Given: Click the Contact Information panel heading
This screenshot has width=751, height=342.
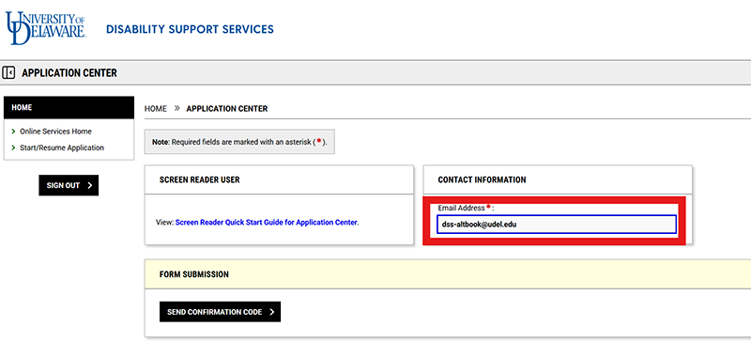Looking at the screenshot, I should point(482,179).
